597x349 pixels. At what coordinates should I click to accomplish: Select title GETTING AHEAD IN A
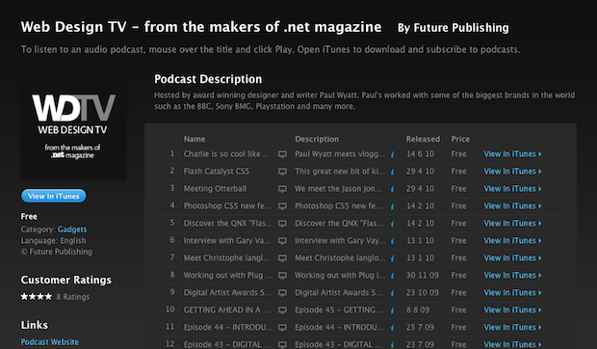(x=227, y=309)
